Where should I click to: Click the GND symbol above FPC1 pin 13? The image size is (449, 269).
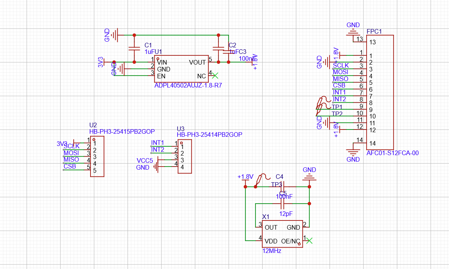pyautogui.click(x=353, y=32)
